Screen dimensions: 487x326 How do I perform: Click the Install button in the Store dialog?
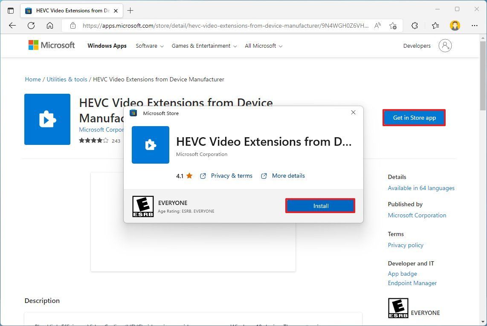coord(320,206)
